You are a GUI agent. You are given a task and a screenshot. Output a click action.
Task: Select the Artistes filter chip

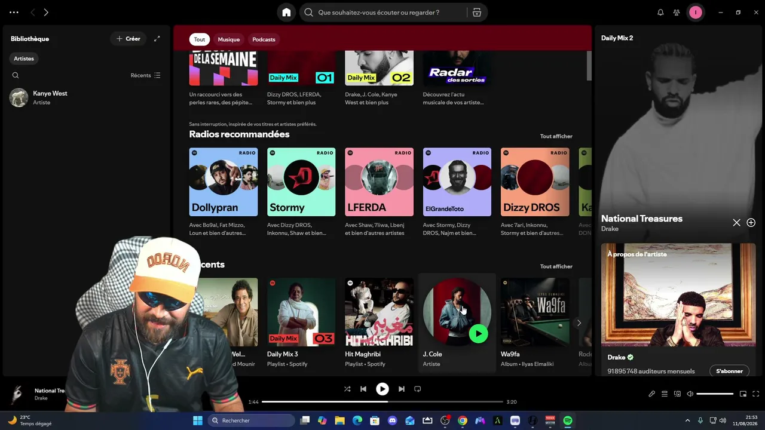tap(24, 59)
